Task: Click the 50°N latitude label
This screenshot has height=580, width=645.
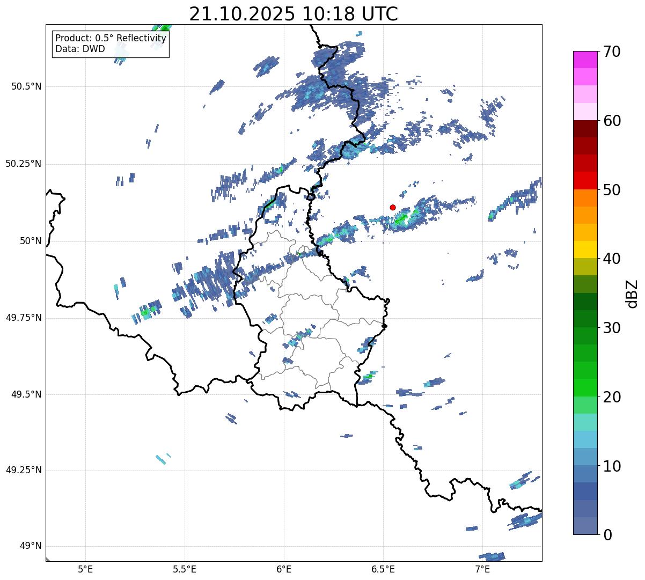Action: [31, 241]
